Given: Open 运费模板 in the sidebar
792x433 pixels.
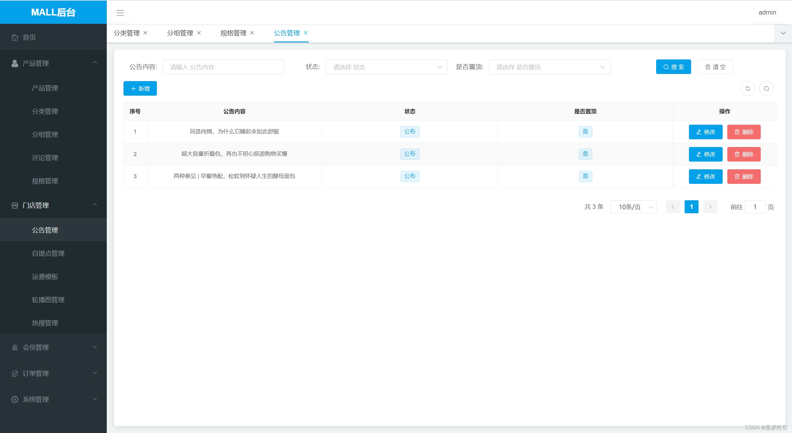Looking at the screenshot, I should [x=53, y=277].
